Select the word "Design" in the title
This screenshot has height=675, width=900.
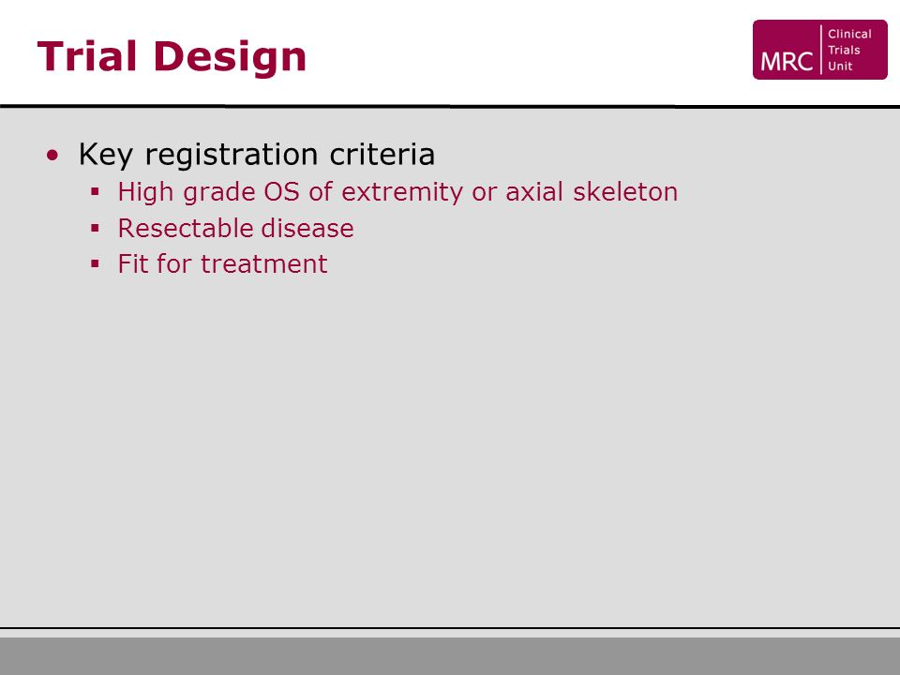[231, 57]
